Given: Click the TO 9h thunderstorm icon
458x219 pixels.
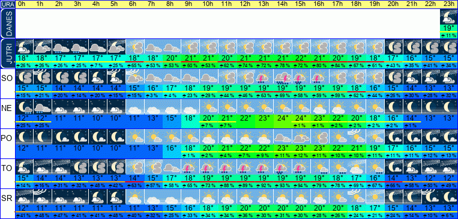Looking at the screenshot, I should [x=190, y=167].
